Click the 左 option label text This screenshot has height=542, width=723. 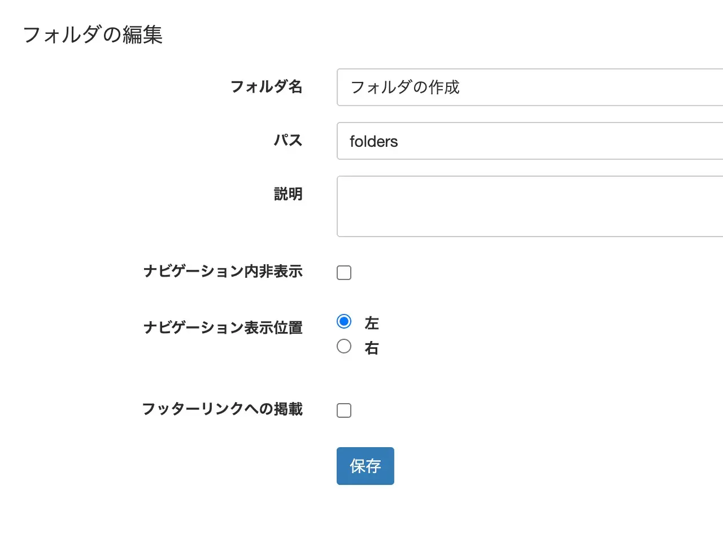tap(372, 324)
